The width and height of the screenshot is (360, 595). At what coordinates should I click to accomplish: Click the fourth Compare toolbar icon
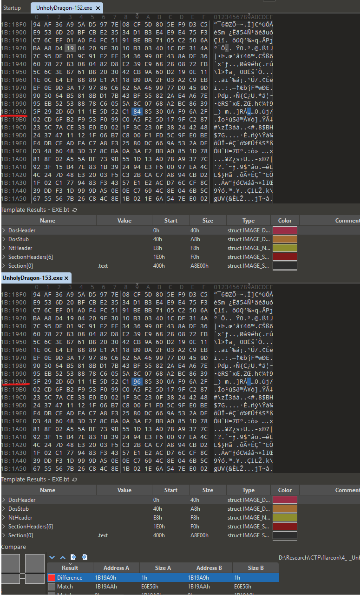click(x=85, y=557)
